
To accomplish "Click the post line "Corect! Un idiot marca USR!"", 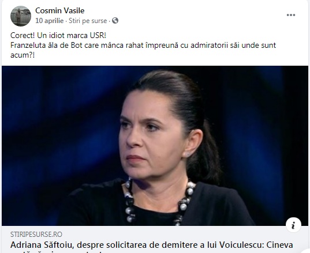I will [x=58, y=36].
